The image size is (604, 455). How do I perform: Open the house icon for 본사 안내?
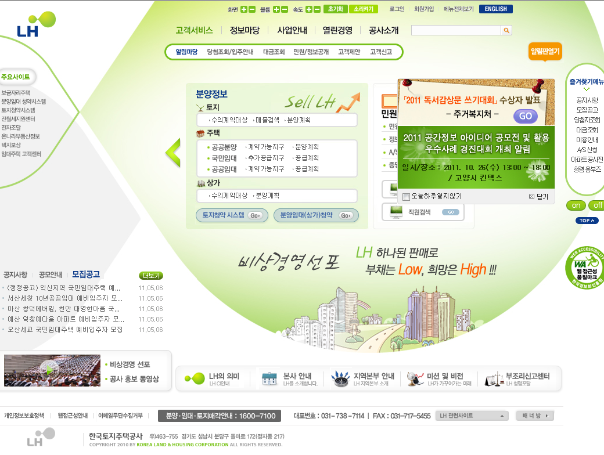(269, 378)
